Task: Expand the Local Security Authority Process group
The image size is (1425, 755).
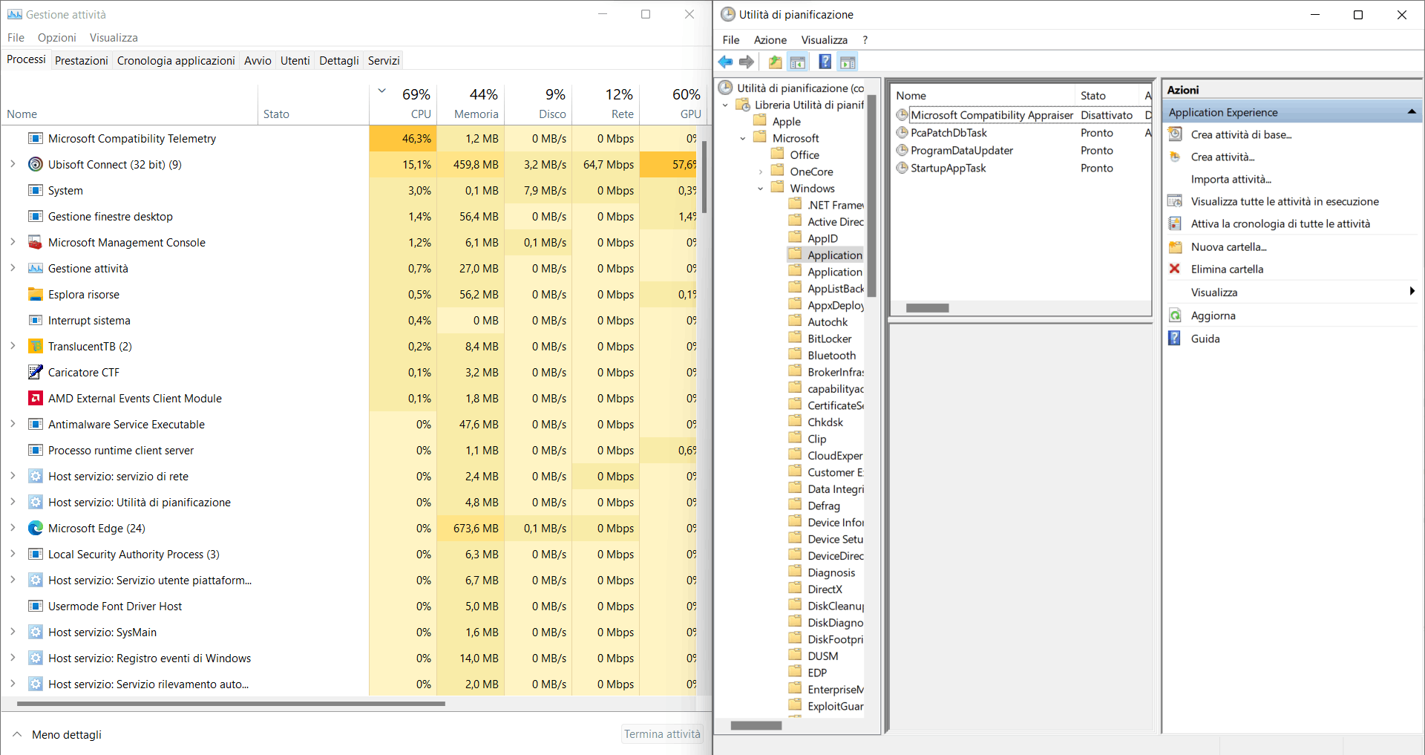Action: 13,554
